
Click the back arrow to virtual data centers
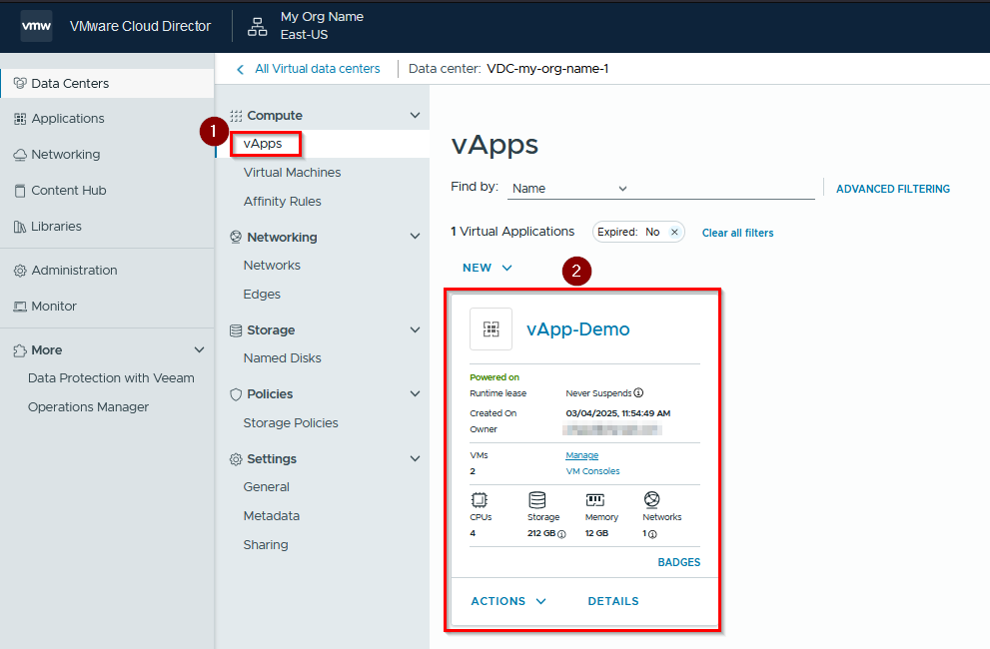tap(240, 70)
